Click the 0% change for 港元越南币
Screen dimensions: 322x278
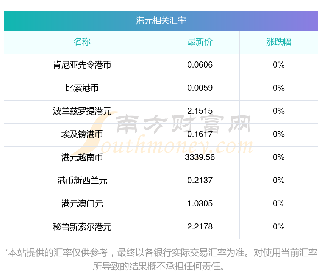pyautogui.click(x=279, y=157)
